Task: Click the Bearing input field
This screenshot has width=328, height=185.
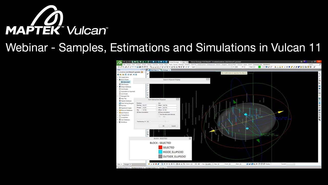Action: coord(149,105)
